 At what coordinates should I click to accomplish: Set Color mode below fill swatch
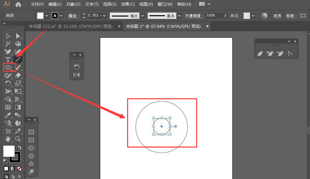6,168
